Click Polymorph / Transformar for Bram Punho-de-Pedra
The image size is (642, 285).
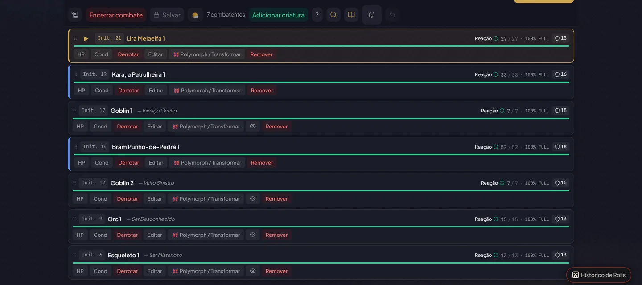207,162
